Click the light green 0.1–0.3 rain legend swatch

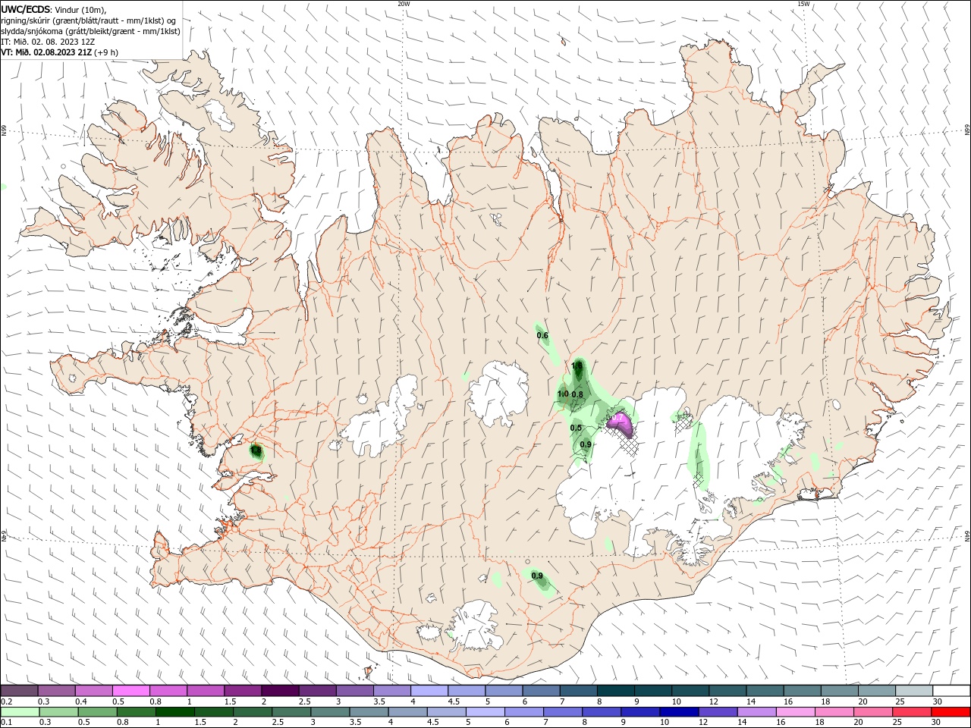[19, 712]
